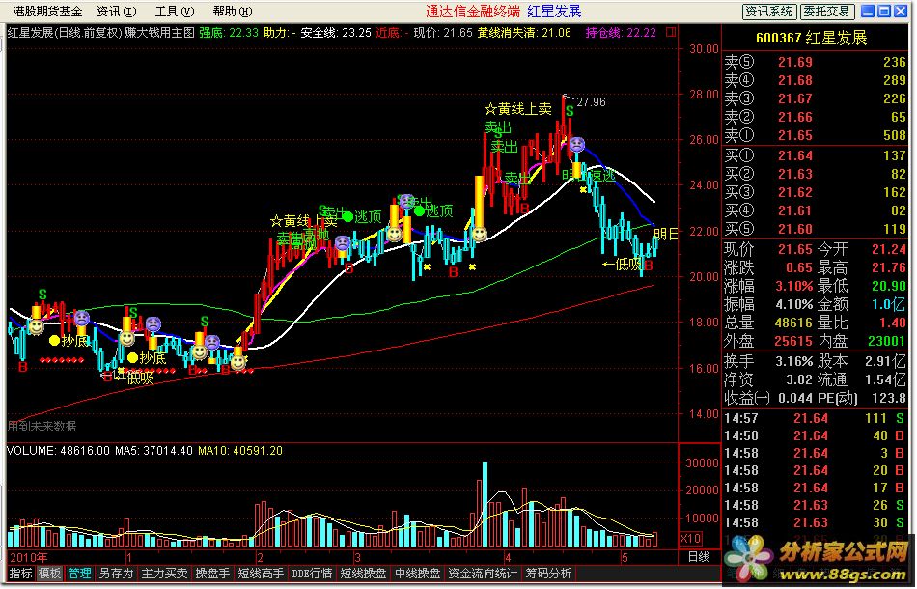Click the 另存为 tab
Viewport: 917px width, 589px height.
117,574
